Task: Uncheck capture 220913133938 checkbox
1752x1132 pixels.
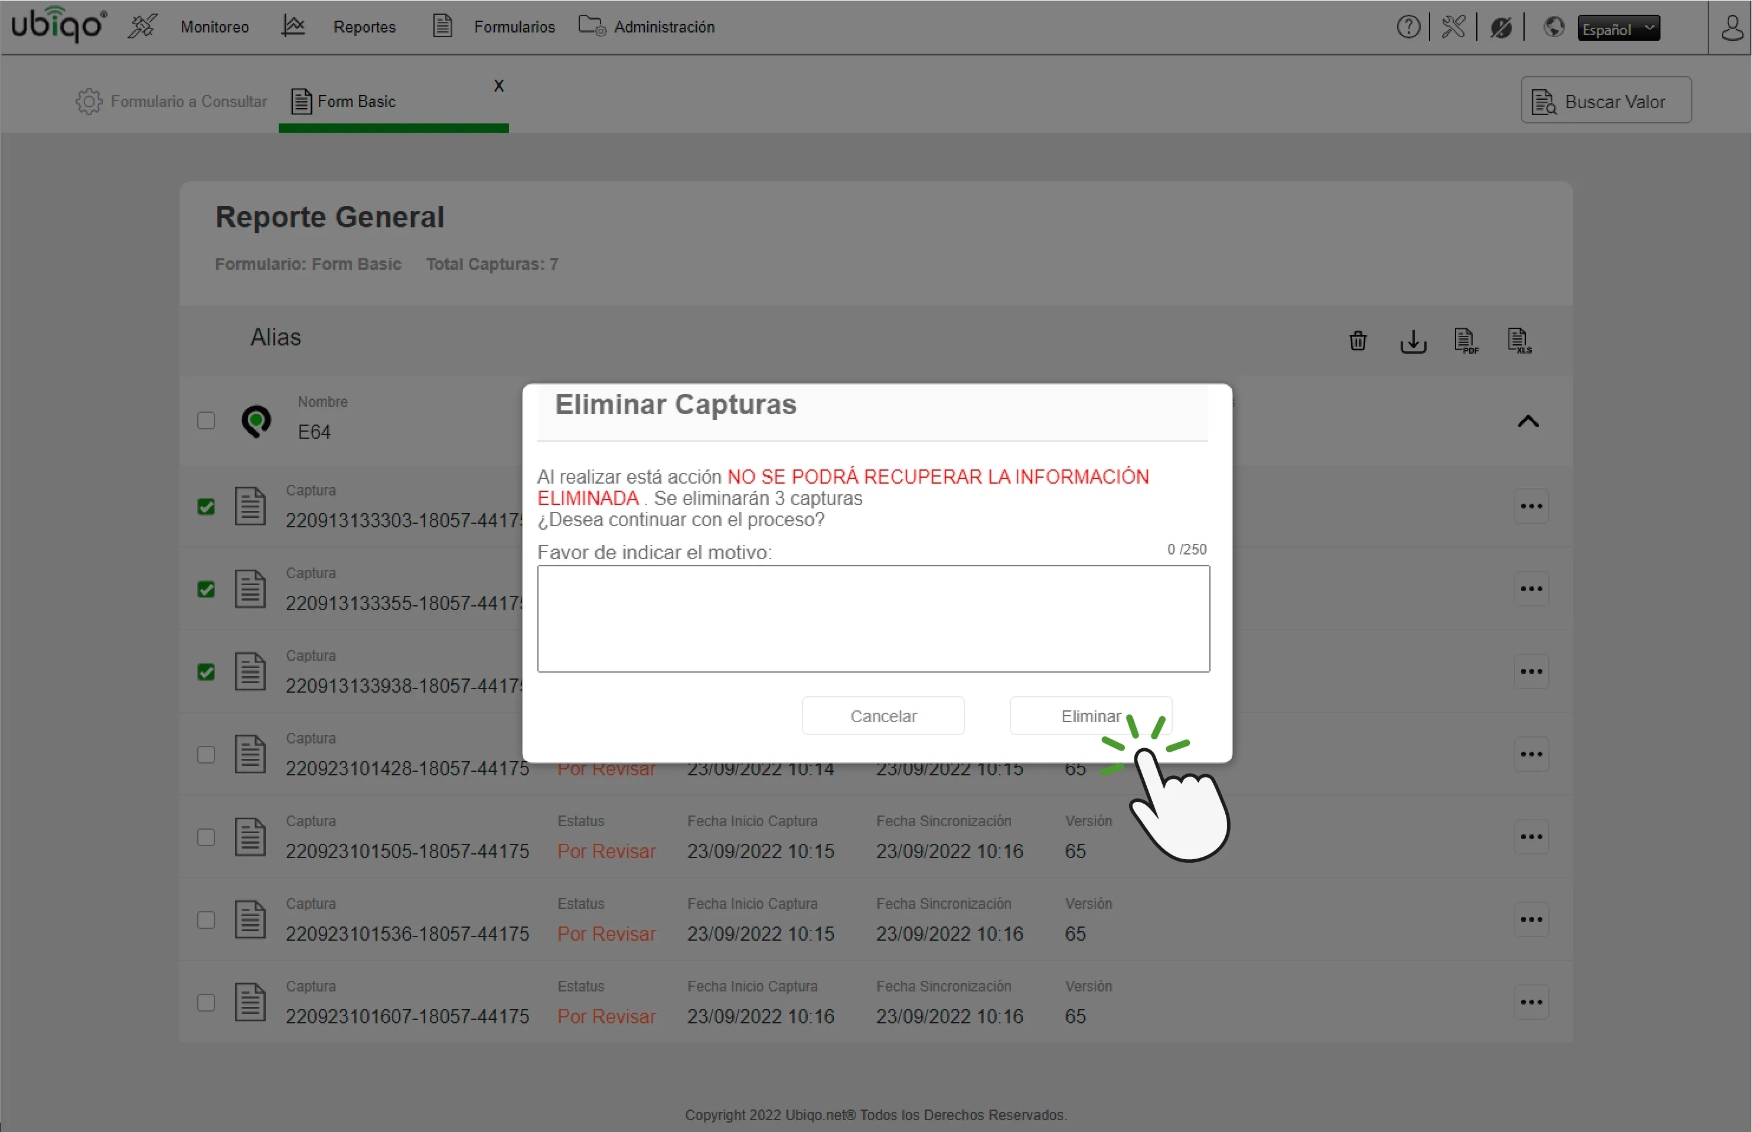Action: (x=205, y=672)
